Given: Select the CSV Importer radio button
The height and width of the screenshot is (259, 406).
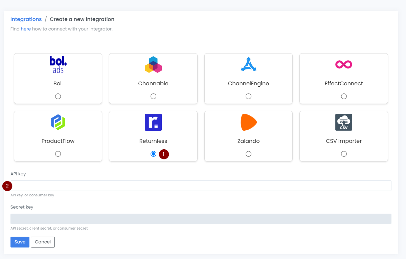Looking at the screenshot, I should pos(344,154).
